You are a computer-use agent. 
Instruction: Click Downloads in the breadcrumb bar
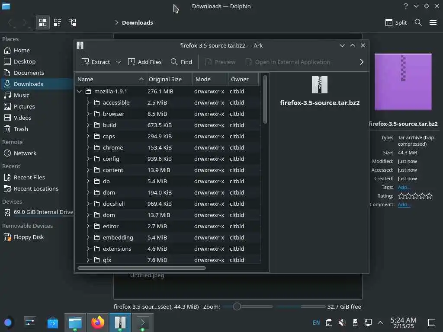(x=137, y=22)
